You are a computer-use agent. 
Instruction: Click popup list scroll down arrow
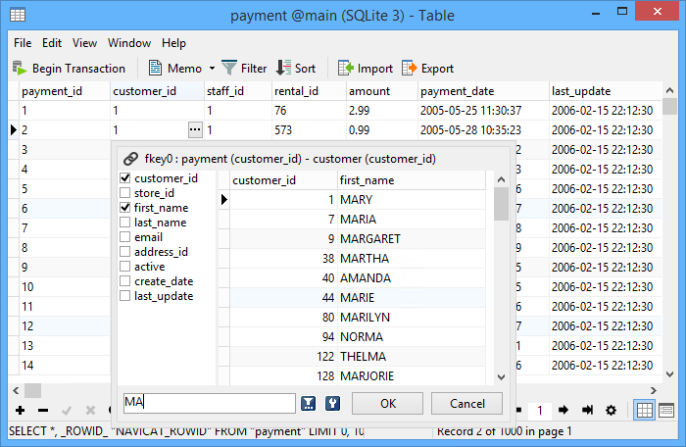502,377
